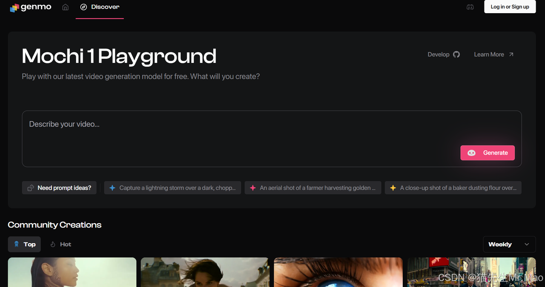The image size is (545, 287).
Task: Focus the Describe your video input
Action: coord(272,139)
